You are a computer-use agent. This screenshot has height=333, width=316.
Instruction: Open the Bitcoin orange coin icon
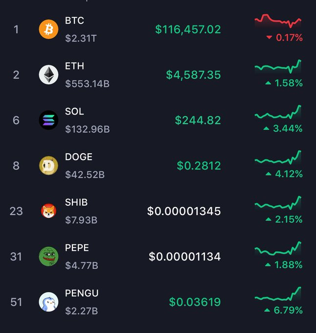[x=48, y=29]
